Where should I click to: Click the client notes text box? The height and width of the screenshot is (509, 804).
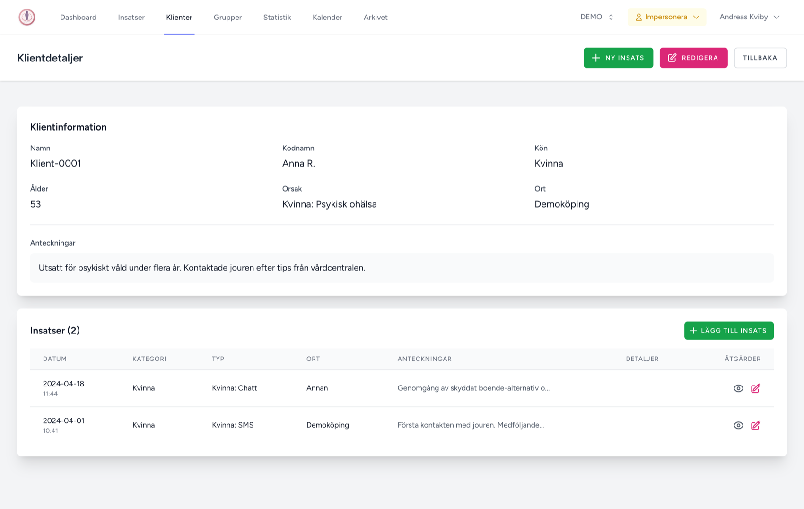tap(402, 268)
